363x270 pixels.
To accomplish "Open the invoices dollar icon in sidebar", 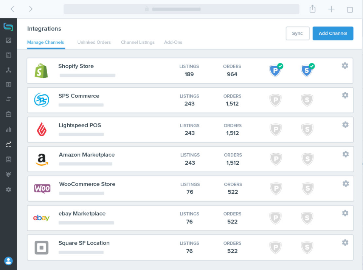I will 8,85.
